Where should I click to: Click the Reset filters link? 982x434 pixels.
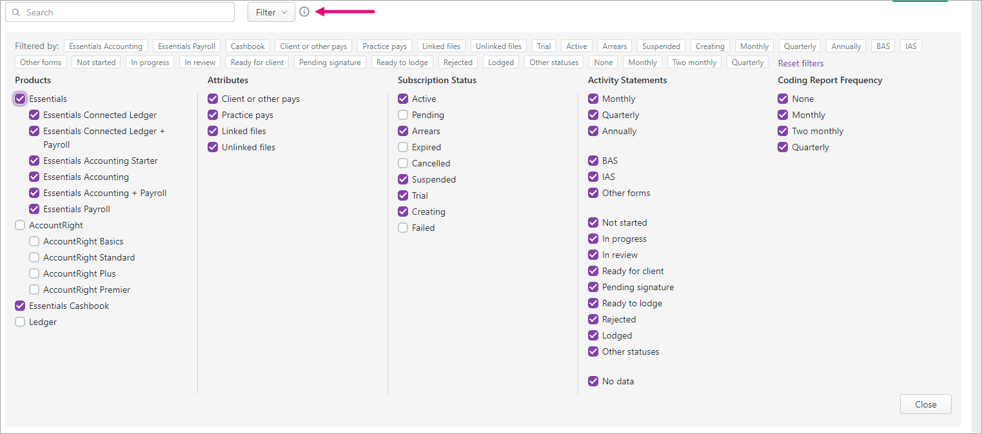coord(801,63)
